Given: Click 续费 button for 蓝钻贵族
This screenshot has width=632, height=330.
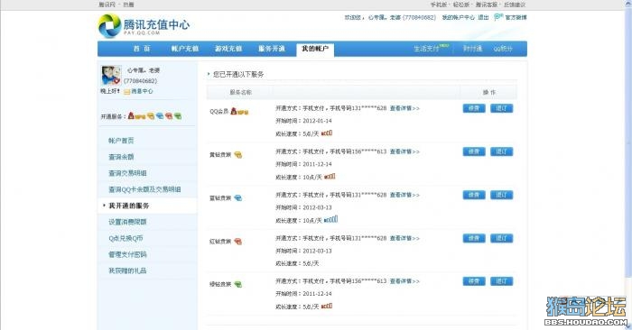Looking at the screenshot, I should click(474, 195).
